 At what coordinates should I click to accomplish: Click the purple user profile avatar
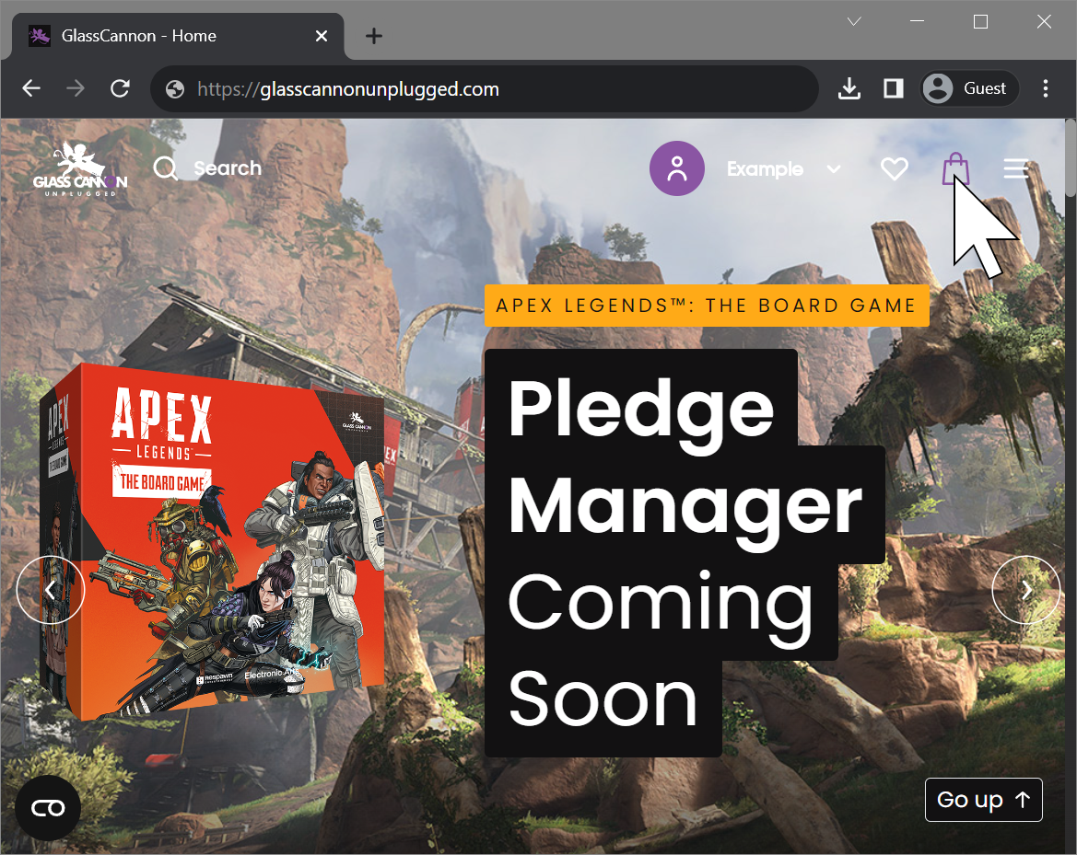click(677, 168)
